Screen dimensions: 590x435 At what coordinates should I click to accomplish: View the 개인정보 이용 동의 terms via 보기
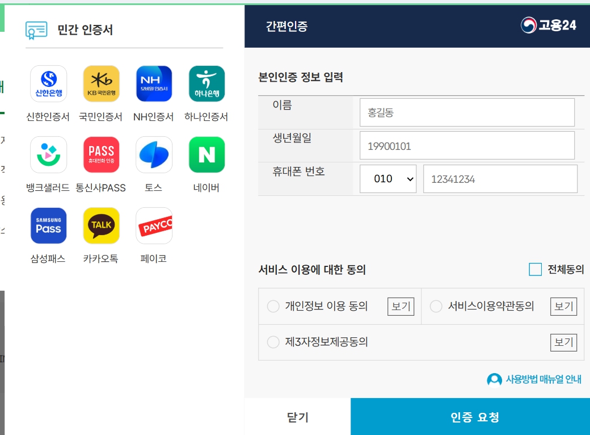coord(401,306)
